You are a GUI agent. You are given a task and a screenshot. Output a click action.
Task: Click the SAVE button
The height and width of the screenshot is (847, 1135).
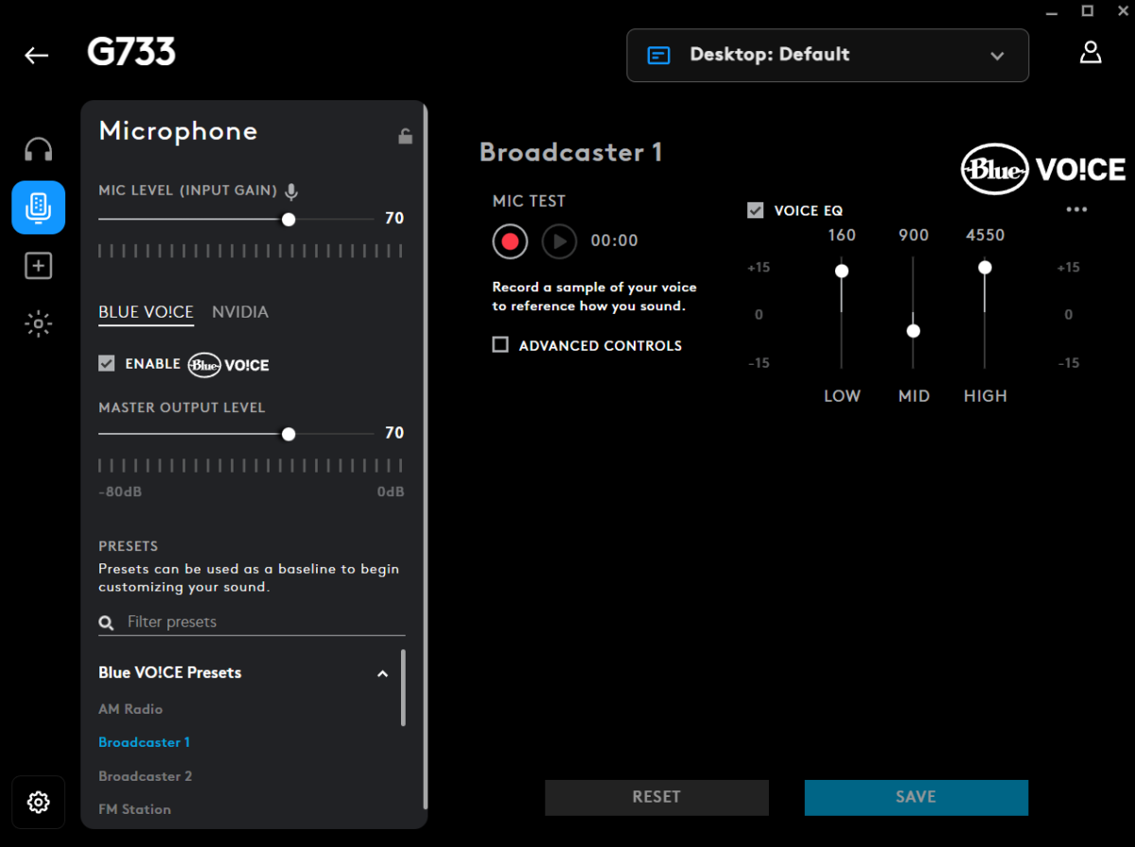tap(916, 797)
